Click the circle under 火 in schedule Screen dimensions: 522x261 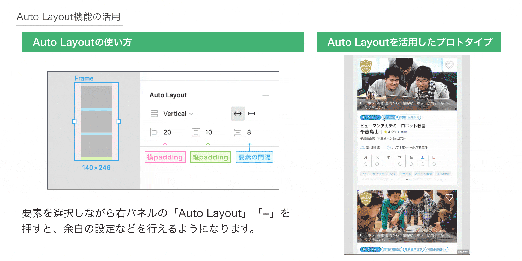pyautogui.click(x=377, y=164)
